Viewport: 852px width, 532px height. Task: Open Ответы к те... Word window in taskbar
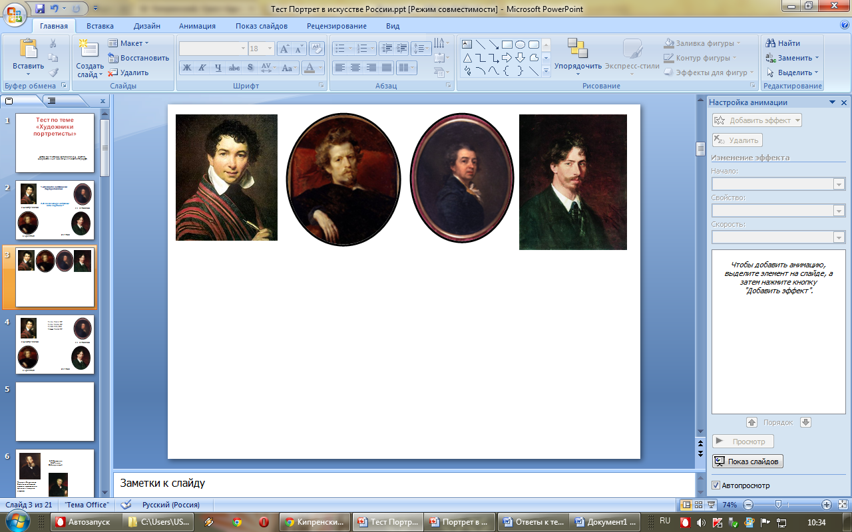coord(534,522)
